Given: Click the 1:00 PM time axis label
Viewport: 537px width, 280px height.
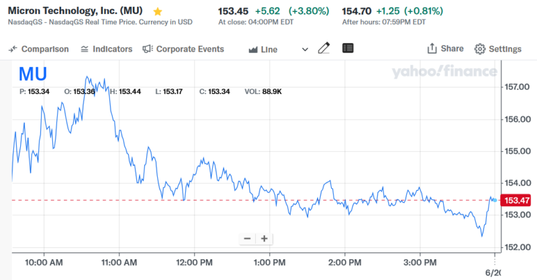Looking at the screenshot, I should 271,261.
